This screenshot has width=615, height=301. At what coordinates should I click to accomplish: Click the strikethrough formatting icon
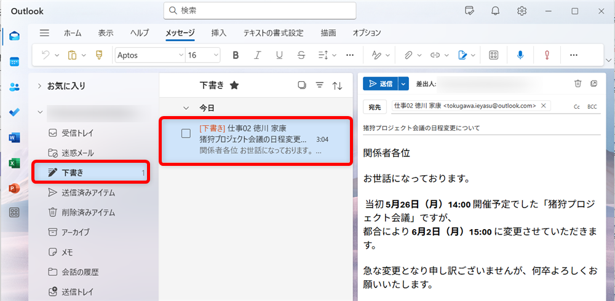[x=301, y=55]
